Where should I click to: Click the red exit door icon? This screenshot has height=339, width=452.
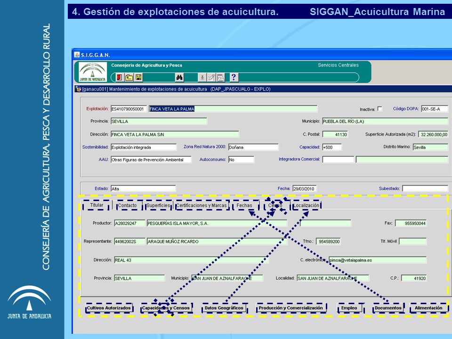(x=119, y=77)
